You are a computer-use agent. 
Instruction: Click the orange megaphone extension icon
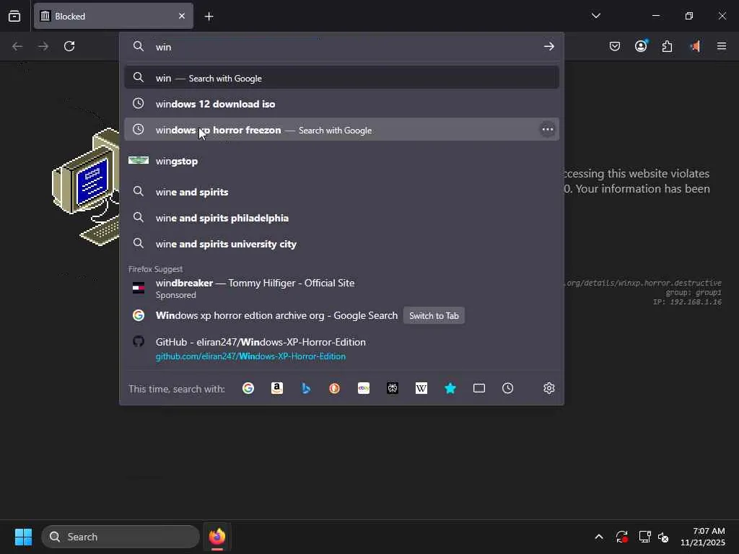[x=695, y=46]
